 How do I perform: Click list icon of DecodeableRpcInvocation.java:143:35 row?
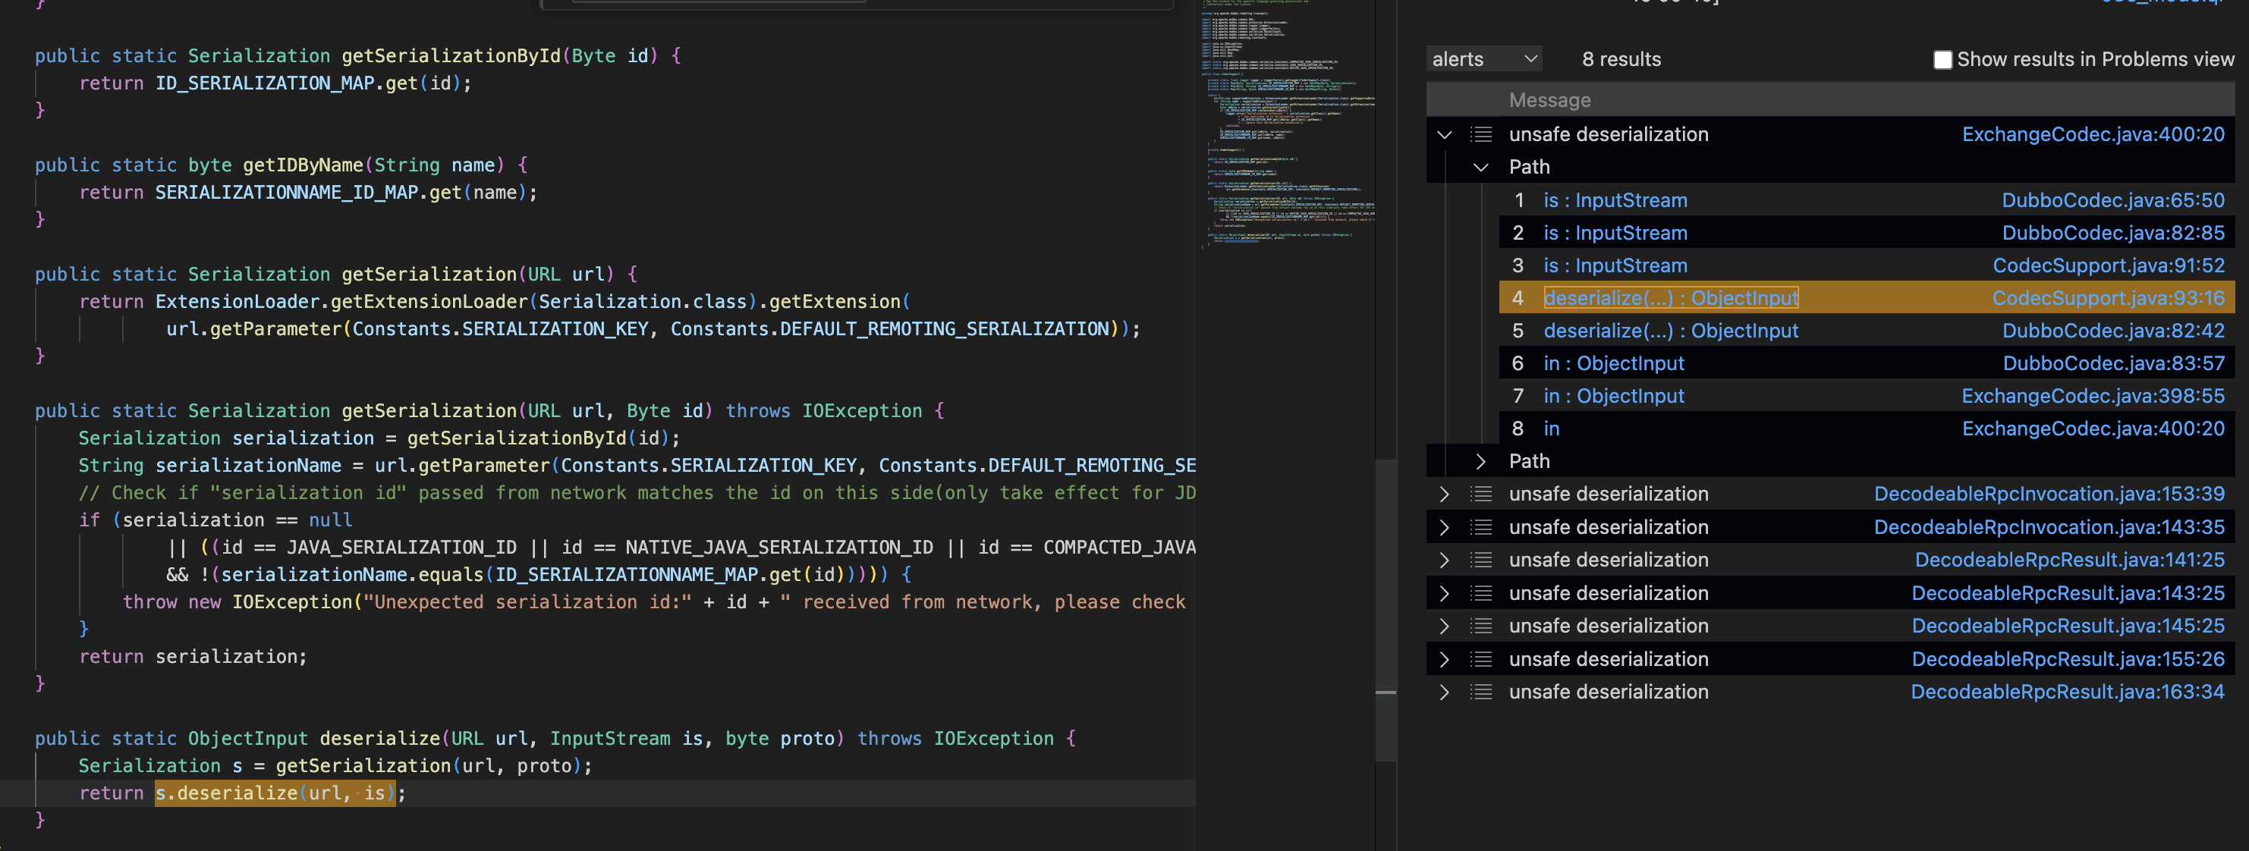(x=1480, y=527)
